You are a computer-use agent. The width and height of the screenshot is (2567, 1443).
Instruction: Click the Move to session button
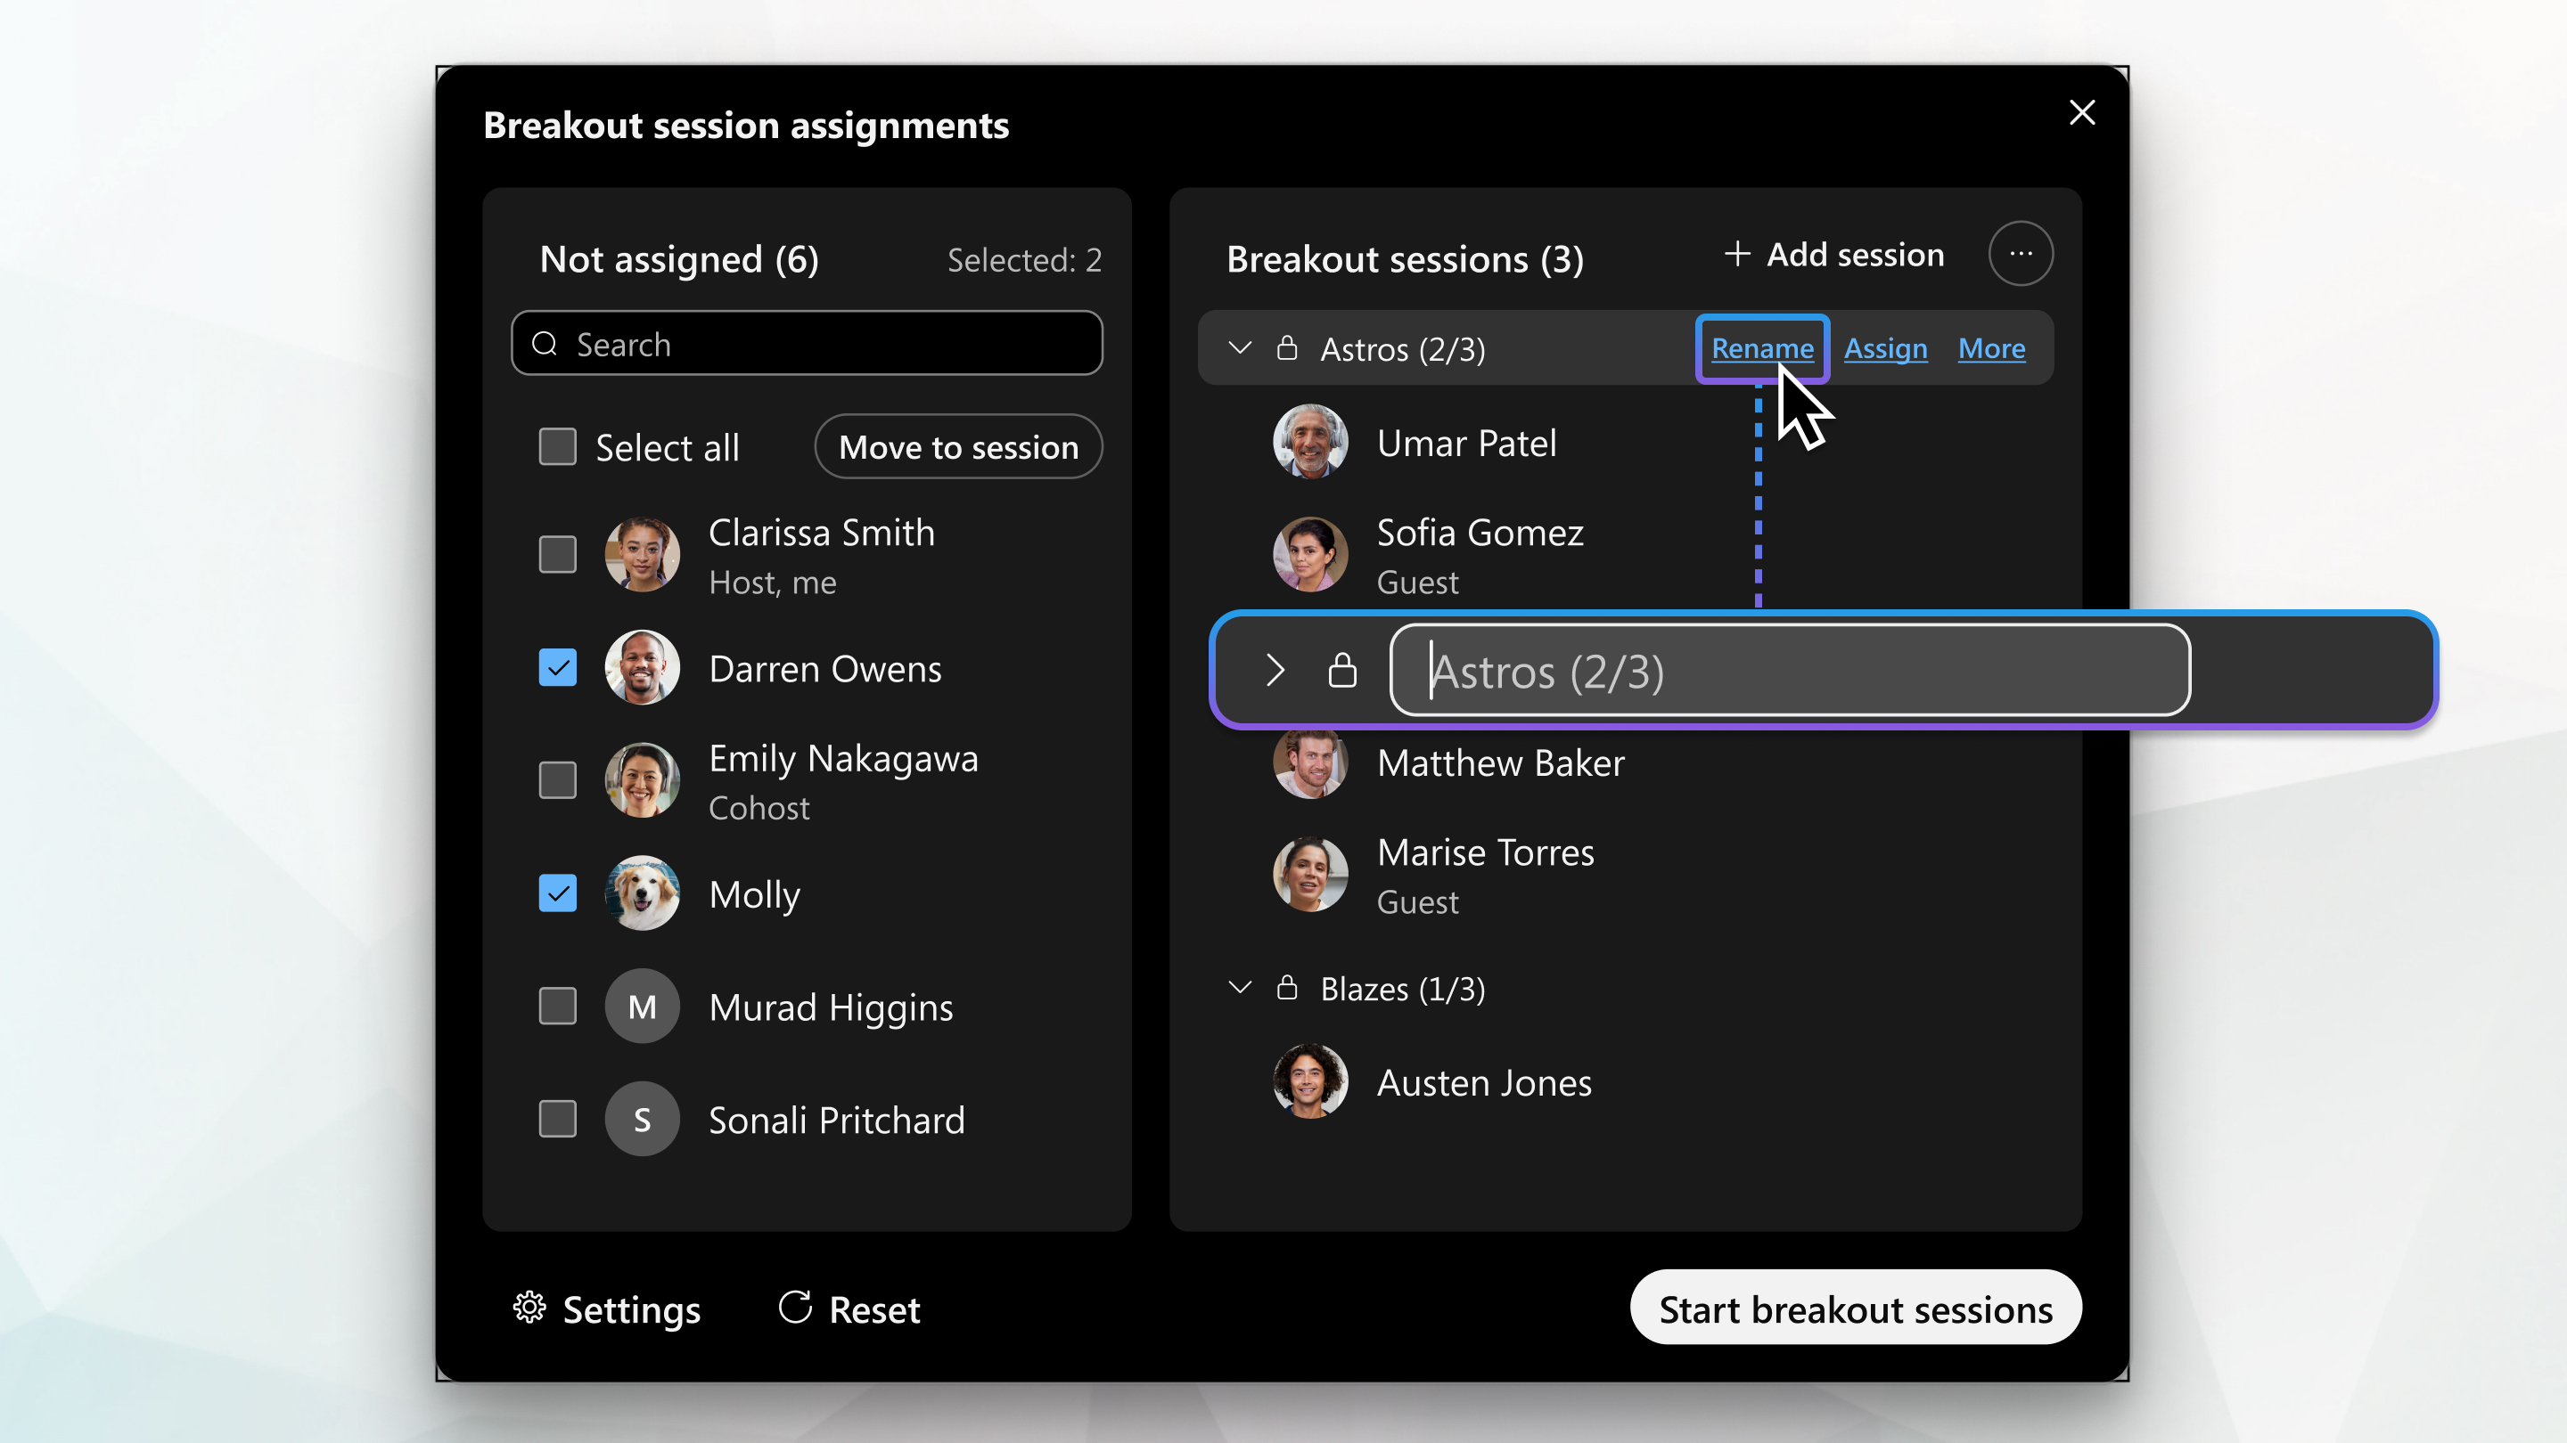(x=957, y=445)
